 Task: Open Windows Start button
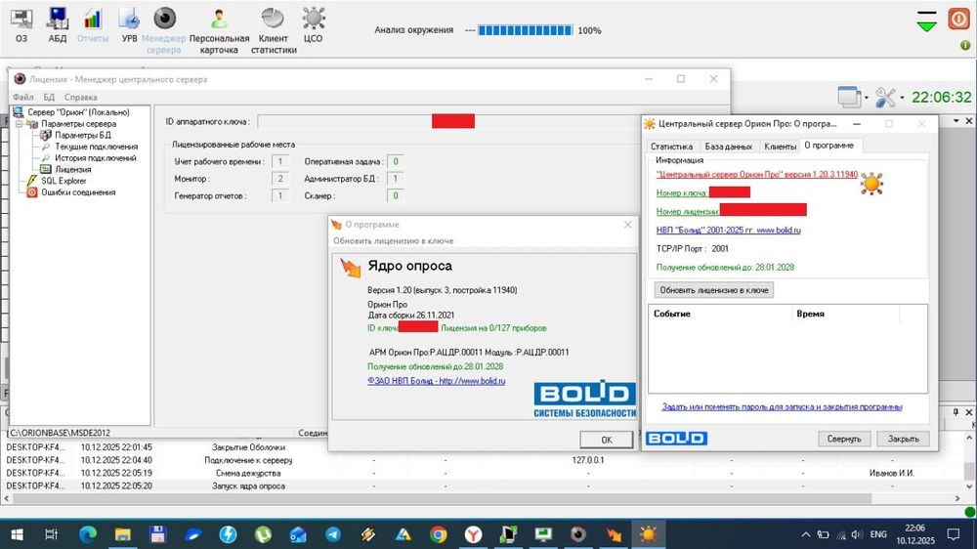(x=17, y=534)
